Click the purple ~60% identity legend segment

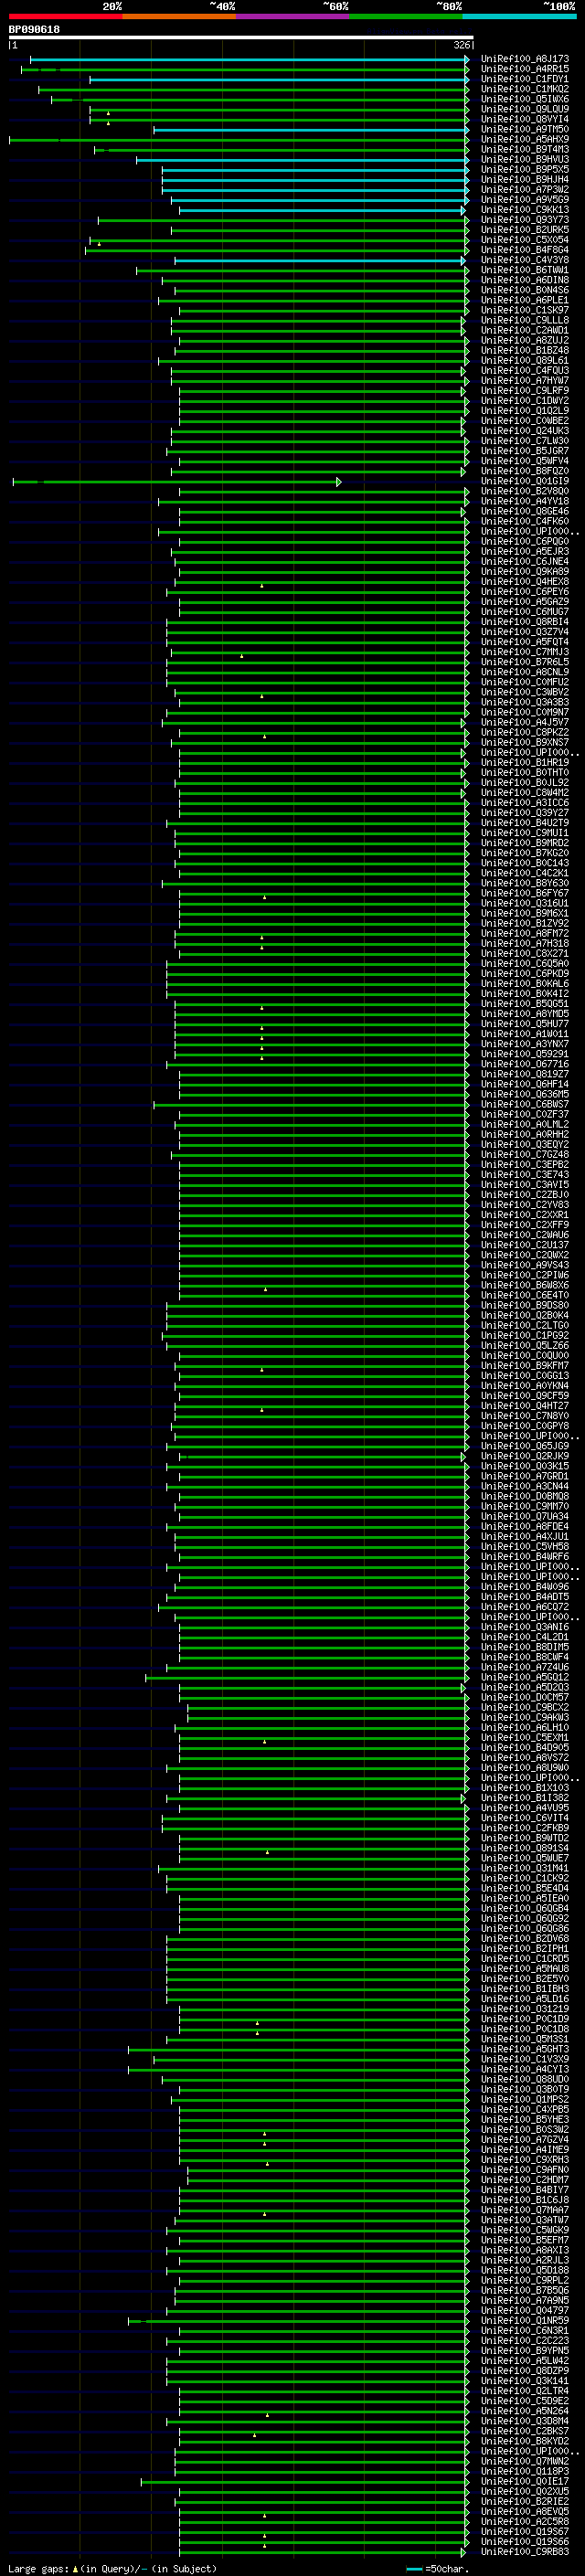[x=292, y=16]
